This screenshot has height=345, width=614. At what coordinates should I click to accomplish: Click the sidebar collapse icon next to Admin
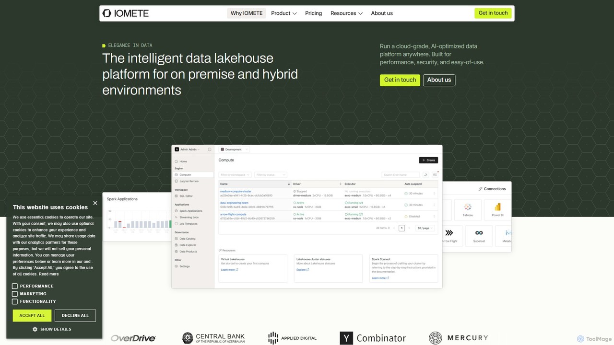click(210, 149)
